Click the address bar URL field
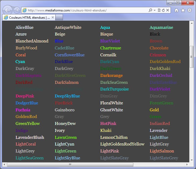The height and width of the screenshot is (169, 196). 86,10
